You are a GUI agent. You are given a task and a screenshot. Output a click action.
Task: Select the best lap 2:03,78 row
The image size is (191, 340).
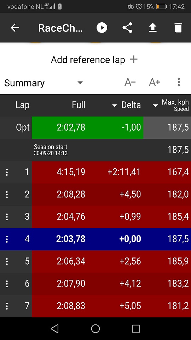(x=95, y=239)
